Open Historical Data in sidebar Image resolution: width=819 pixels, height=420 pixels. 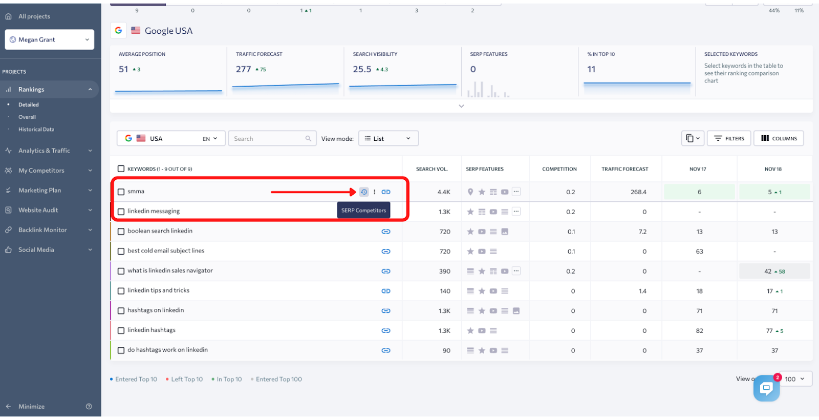[36, 130]
